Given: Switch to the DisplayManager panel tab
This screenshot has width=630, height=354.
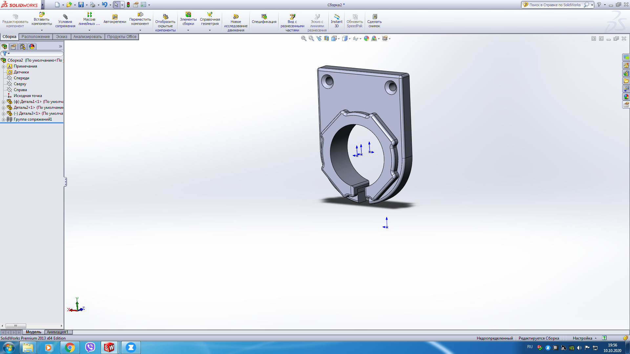Looking at the screenshot, I should [32, 47].
